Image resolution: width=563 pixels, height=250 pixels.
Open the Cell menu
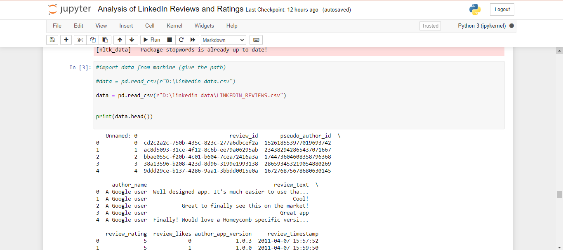tap(149, 26)
